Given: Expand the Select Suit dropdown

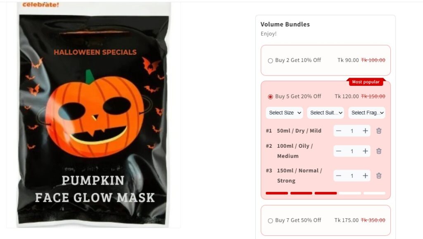Looking at the screenshot, I should tap(326, 113).
